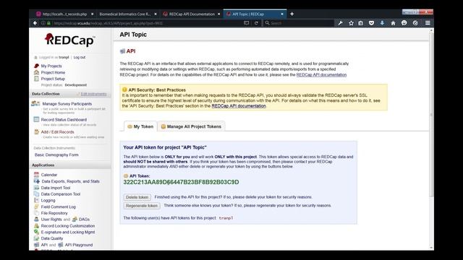Open My Projects in sidebar
Viewport: 463px width, 260px height.
pyautogui.click(x=51, y=66)
